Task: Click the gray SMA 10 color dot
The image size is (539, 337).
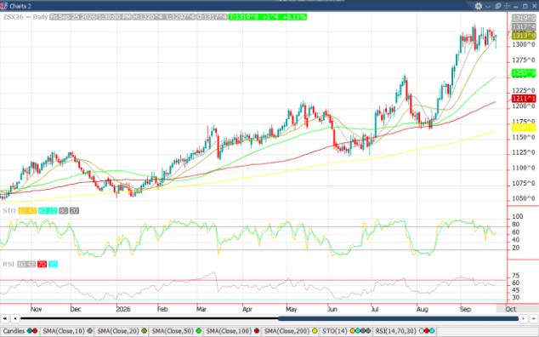Action: [90, 331]
